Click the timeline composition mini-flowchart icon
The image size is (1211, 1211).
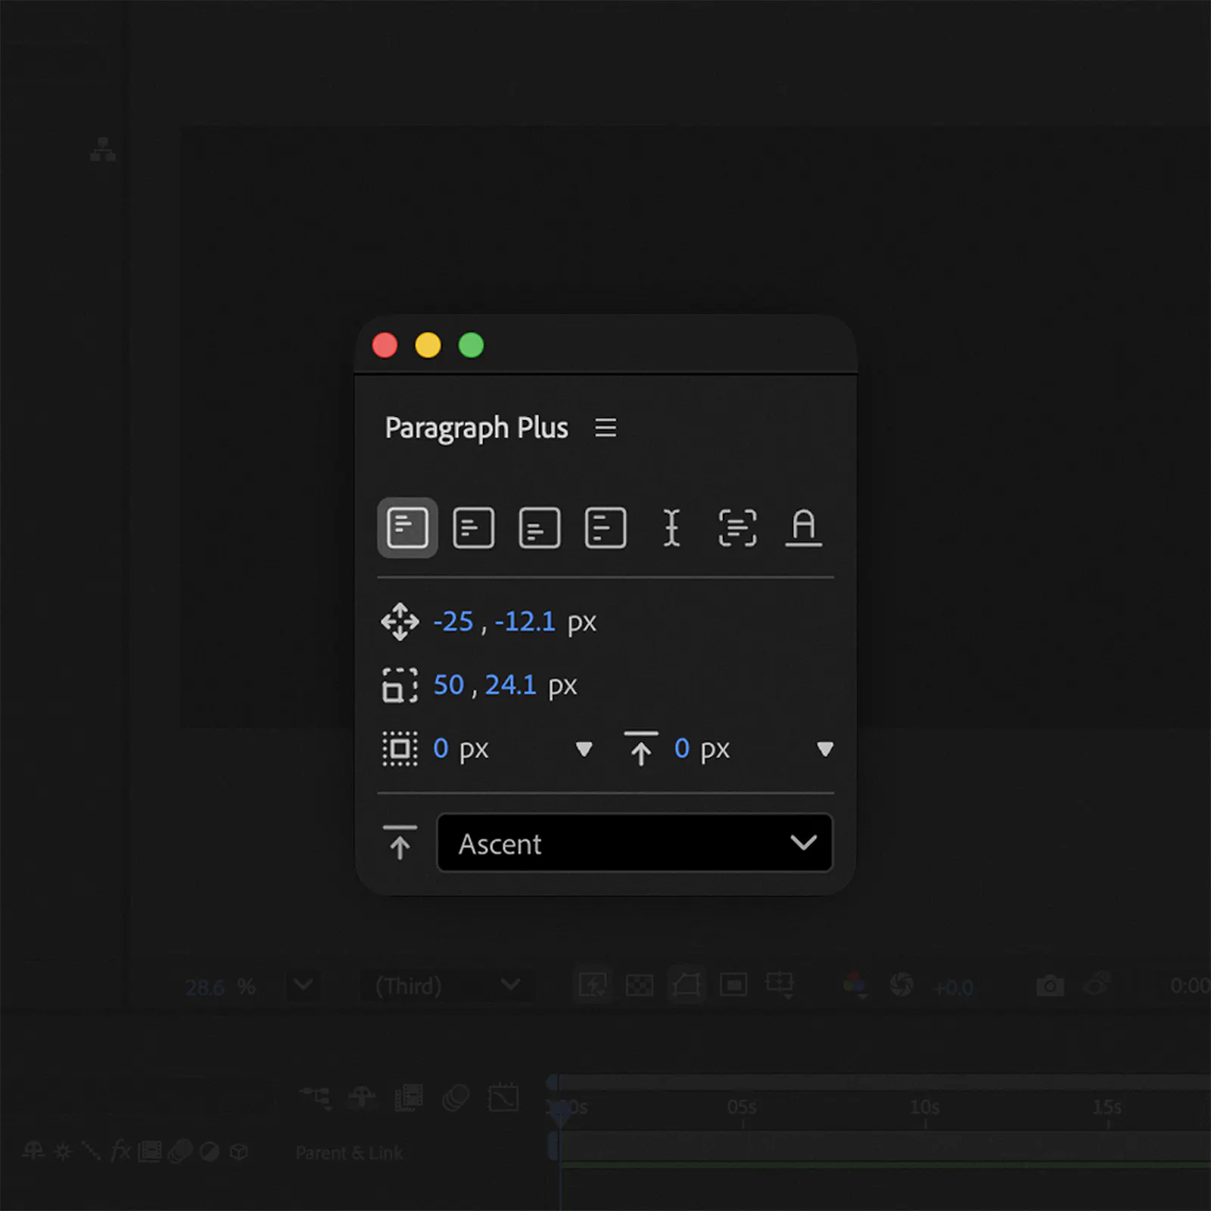coord(316,1097)
